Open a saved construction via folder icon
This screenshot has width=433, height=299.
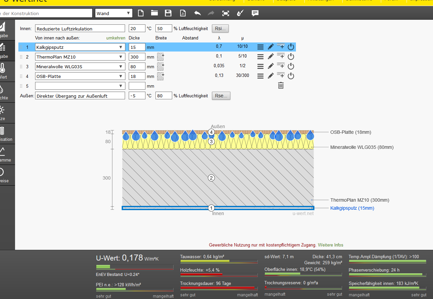(x=154, y=13)
